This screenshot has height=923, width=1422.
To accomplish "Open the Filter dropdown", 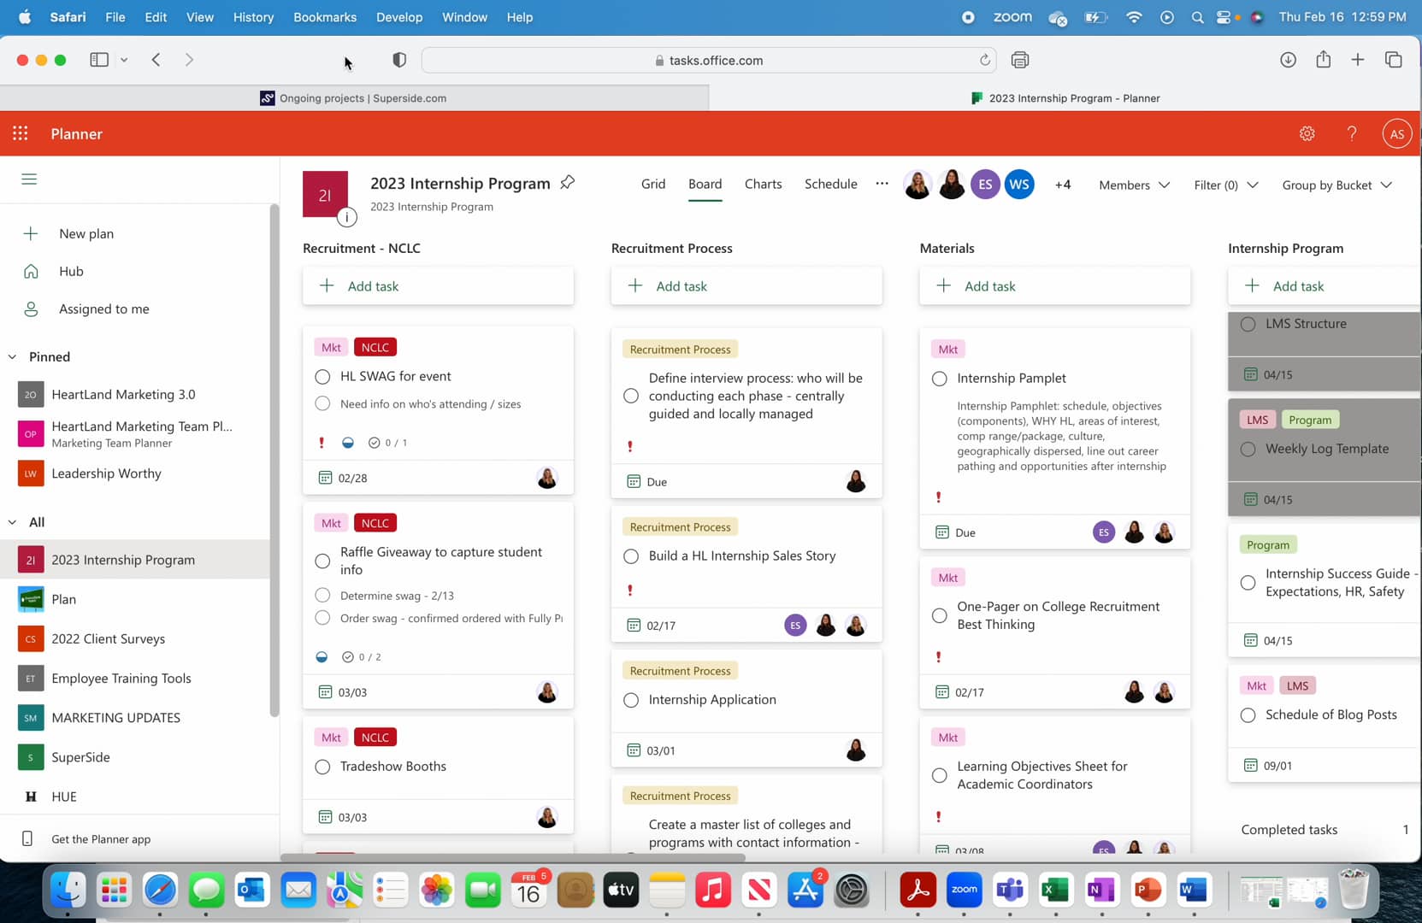I will [1225, 185].
